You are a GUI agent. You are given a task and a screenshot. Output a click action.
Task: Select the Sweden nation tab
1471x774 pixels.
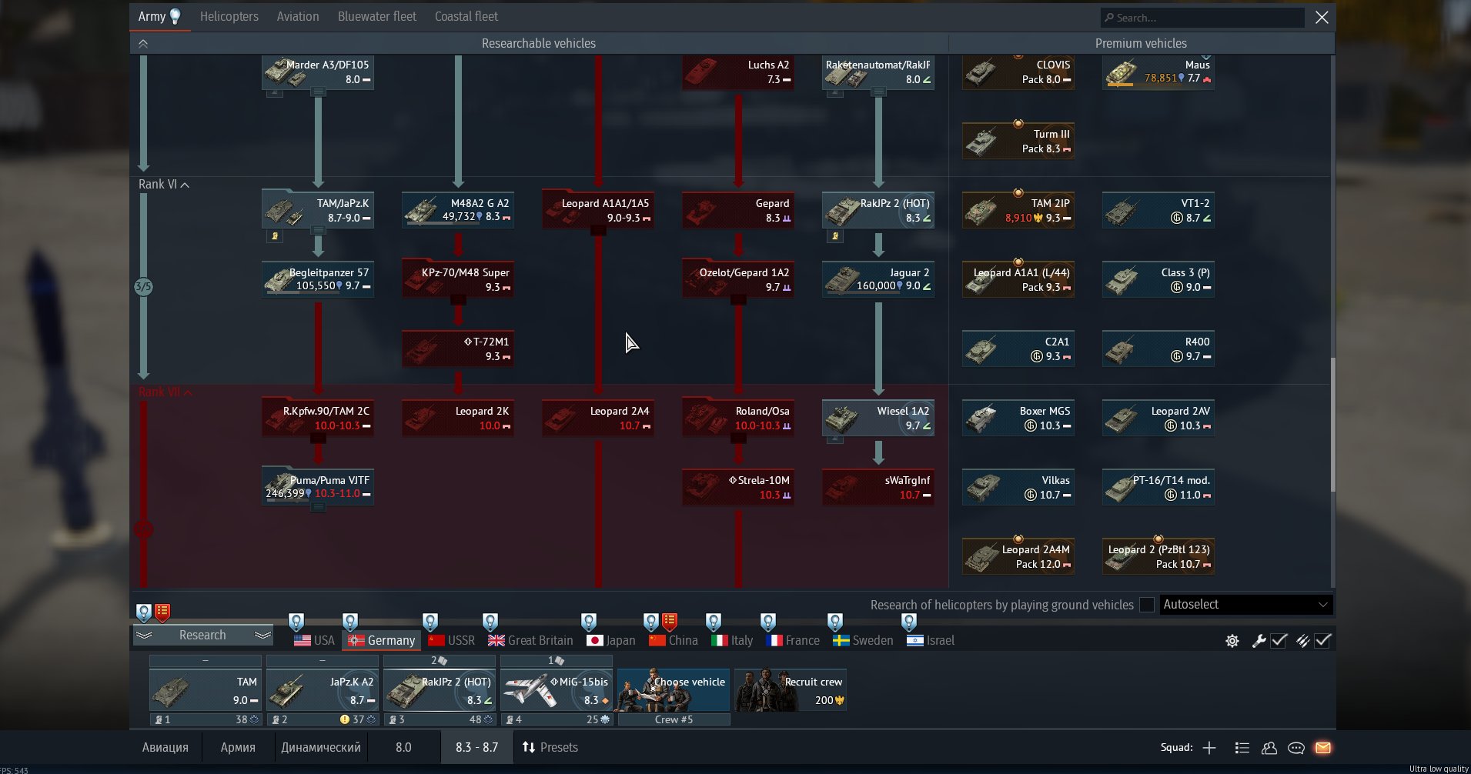pos(864,640)
